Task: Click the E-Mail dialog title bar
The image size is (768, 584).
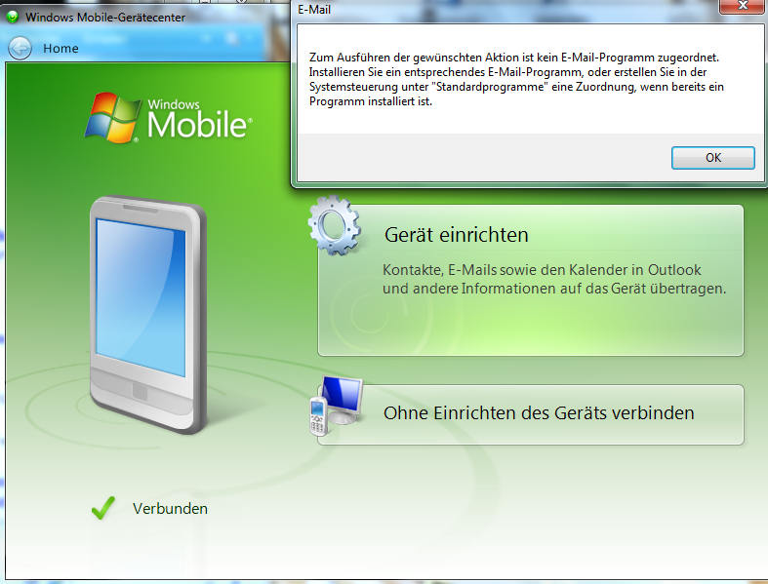Action: click(505, 10)
